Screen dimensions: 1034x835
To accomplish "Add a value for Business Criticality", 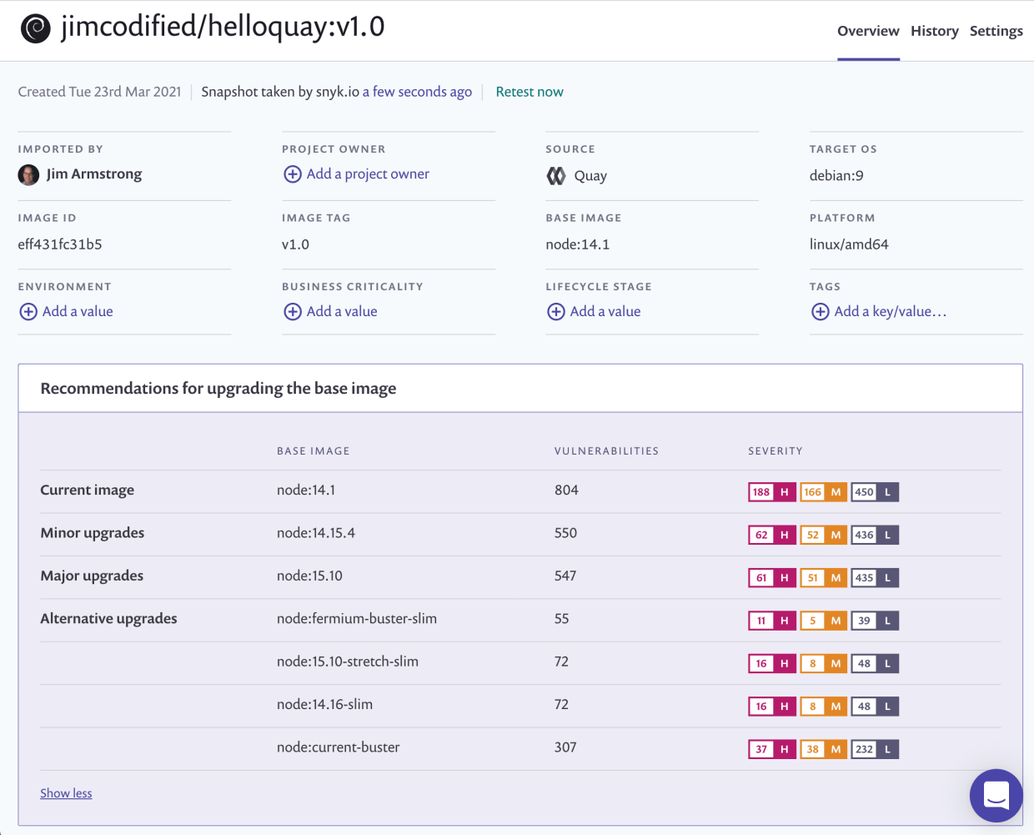I will point(342,312).
